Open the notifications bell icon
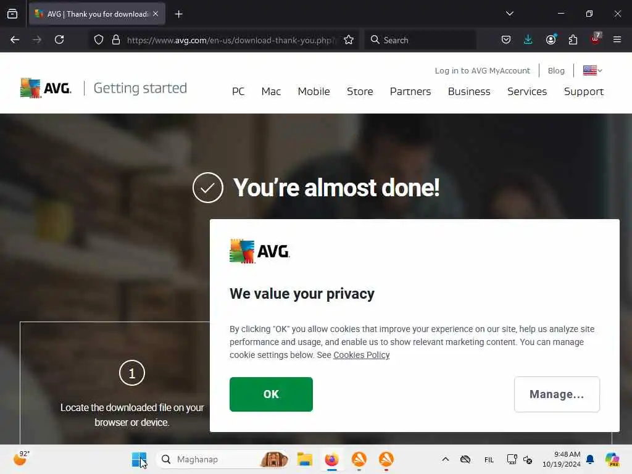The width and height of the screenshot is (632, 474). tap(590, 459)
